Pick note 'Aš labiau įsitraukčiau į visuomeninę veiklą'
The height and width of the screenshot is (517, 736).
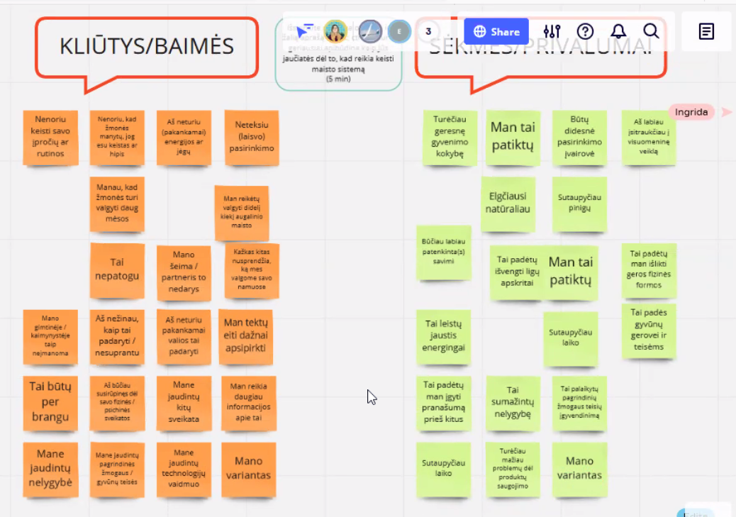[x=649, y=137]
